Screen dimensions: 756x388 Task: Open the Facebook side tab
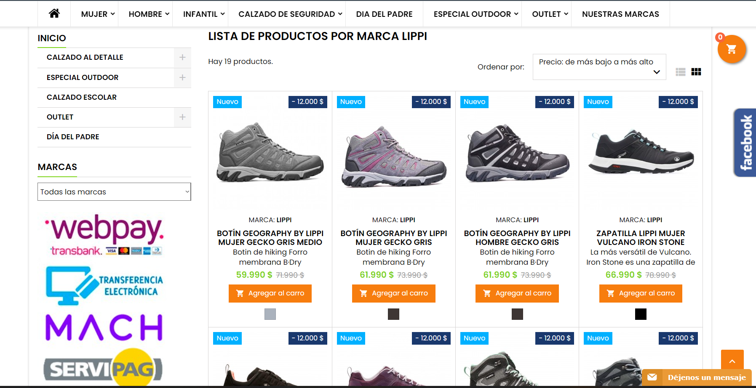[745, 143]
